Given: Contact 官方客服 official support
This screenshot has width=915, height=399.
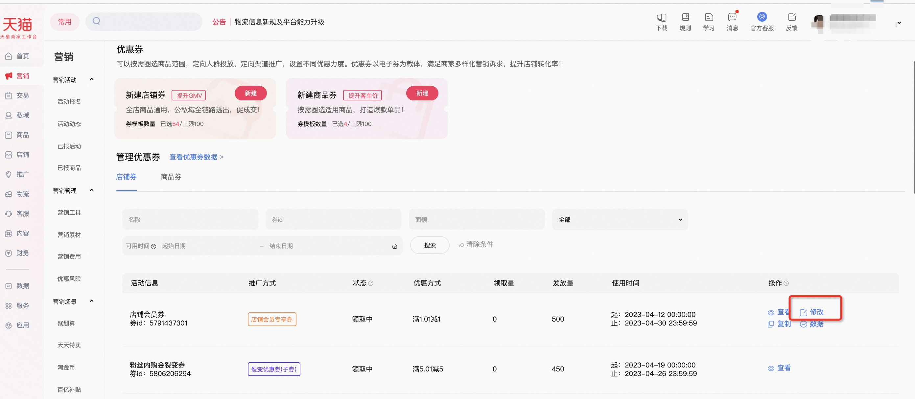Looking at the screenshot, I should pos(762,22).
